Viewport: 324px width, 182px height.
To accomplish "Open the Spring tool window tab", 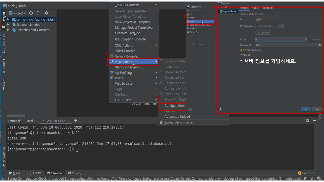I will click(74, 173).
